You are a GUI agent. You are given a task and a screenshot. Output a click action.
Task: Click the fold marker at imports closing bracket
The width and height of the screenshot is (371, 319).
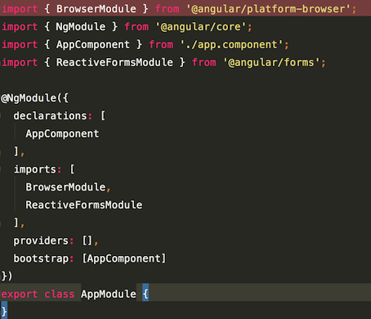pyautogui.click(x=2, y=223)
